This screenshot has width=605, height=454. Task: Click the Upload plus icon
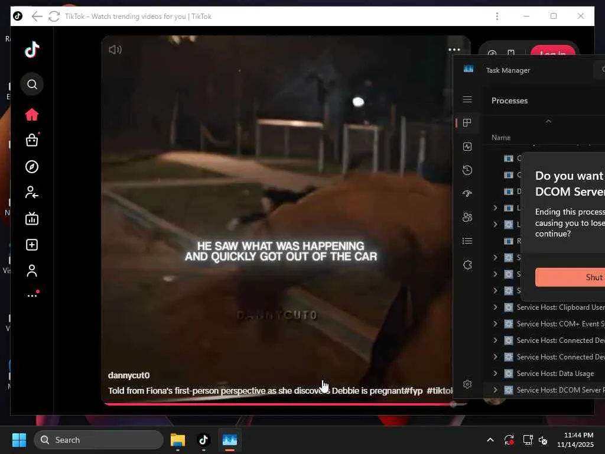32,245
